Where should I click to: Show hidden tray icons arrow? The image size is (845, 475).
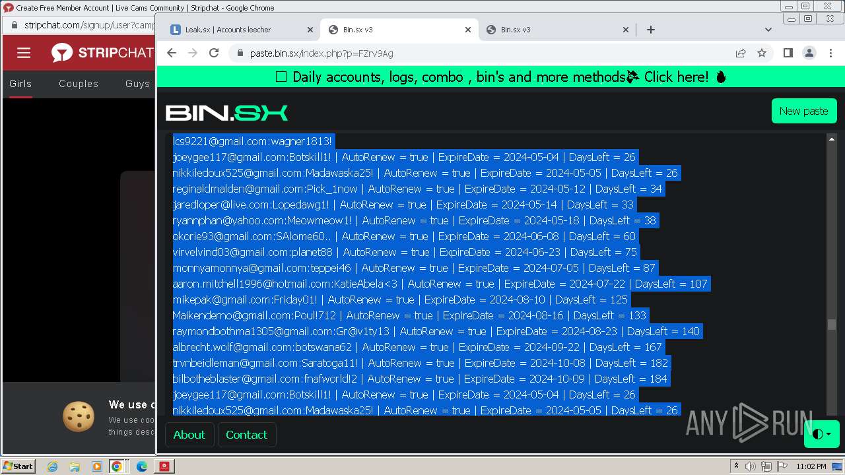point(736,466)
